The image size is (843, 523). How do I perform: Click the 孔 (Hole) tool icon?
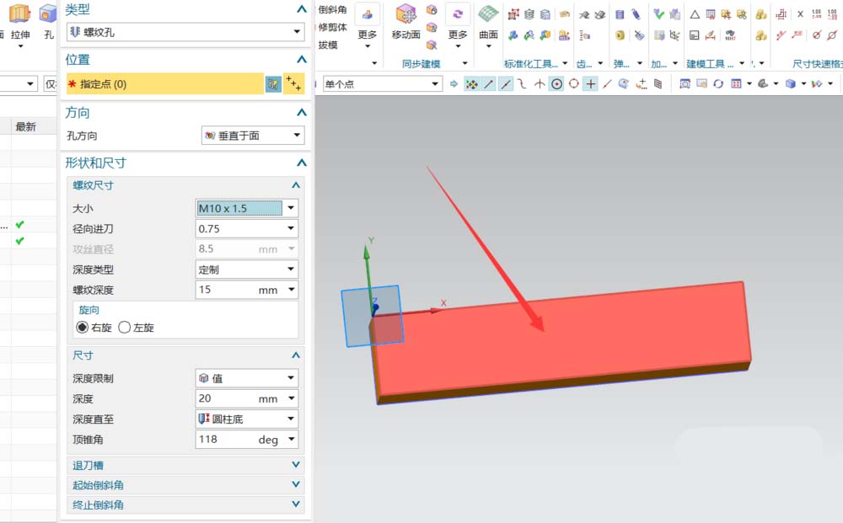click(48, 13)
